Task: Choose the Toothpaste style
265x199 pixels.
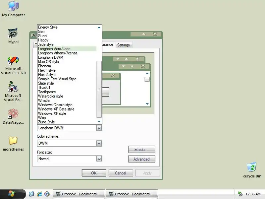Action: click(67, 92)
